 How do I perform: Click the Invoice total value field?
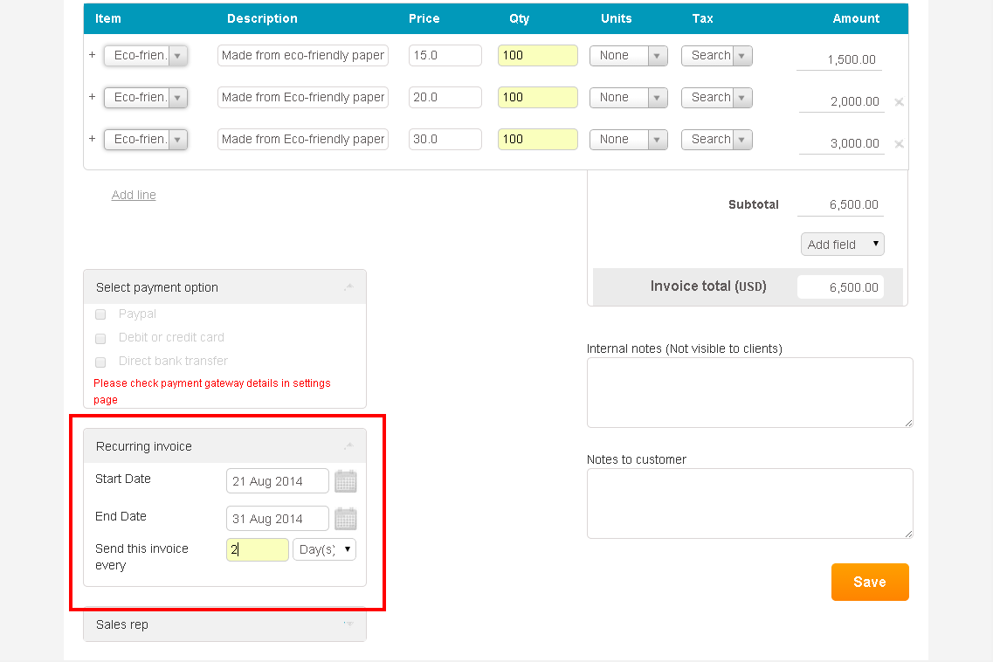pyautogui.click(x=840, y=287)
